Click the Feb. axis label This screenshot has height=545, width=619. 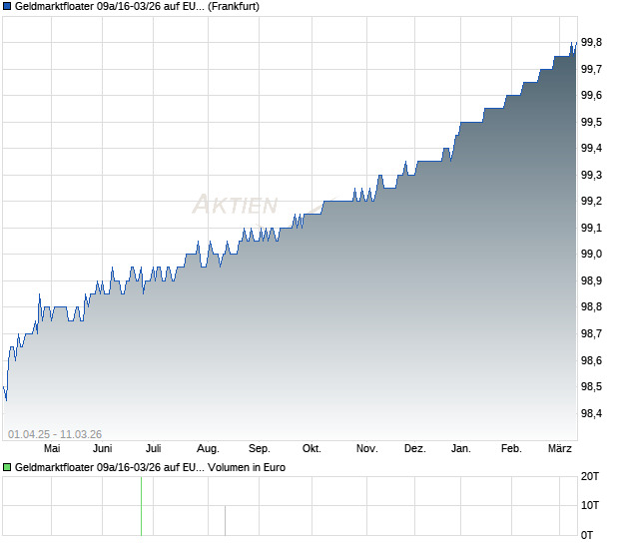[x=511, y=448]
